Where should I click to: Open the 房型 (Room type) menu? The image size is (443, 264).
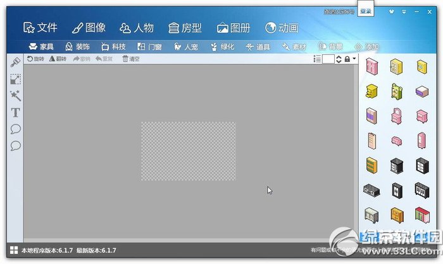coord(185,28)
